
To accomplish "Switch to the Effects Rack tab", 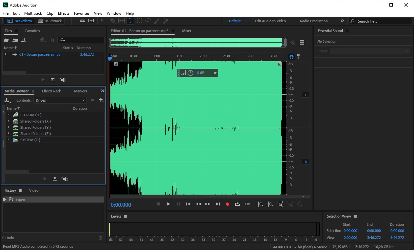I will click(x=51, y=91).
